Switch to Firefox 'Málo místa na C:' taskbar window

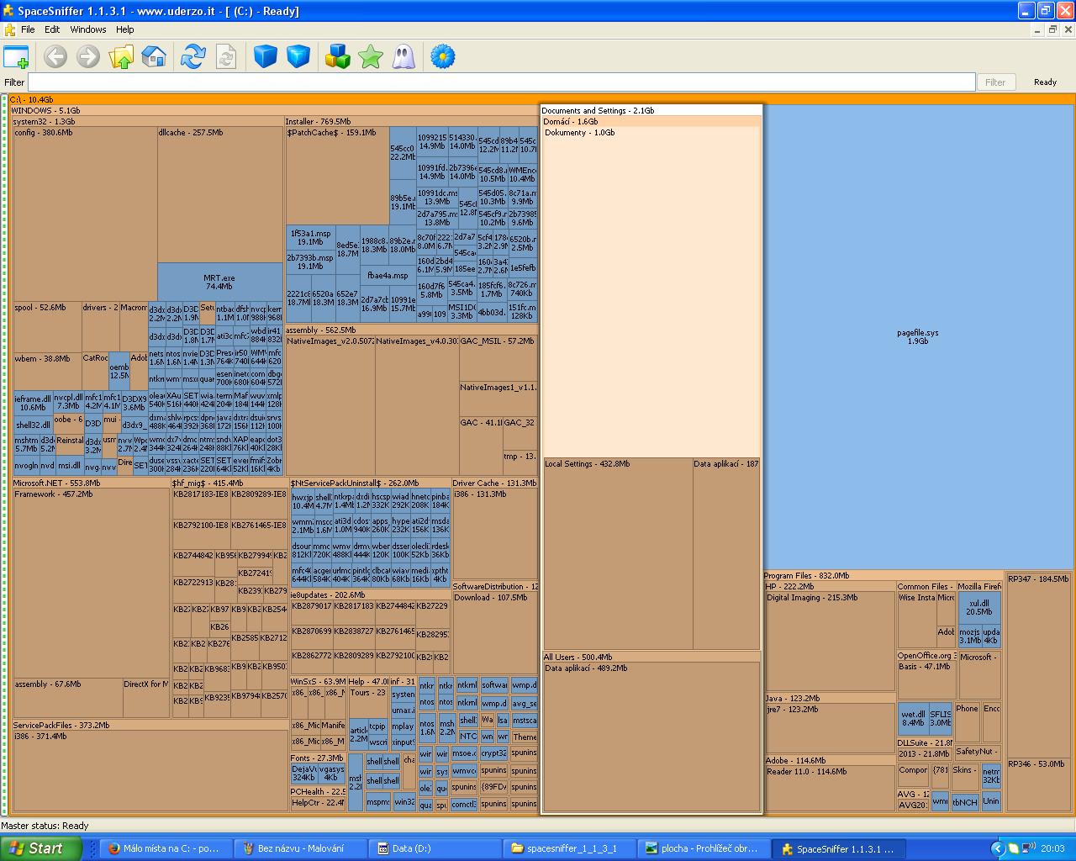[x=166, y=848]
